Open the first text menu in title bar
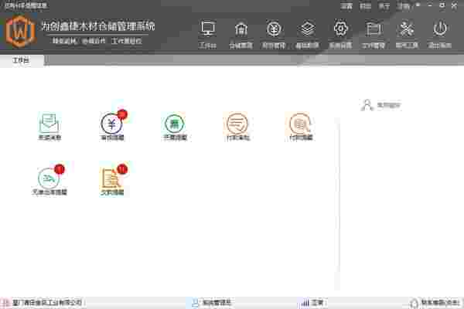The width and height of the screenshot is (464, 309). [346, 6]
